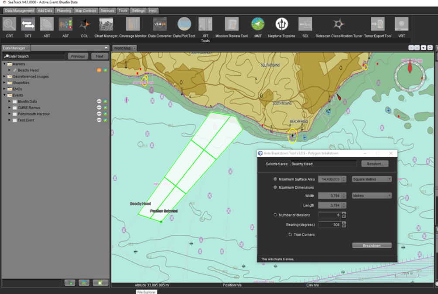The width and height of the screenshot is (438, 294).
Task: Open the AST tool
Action: [65, 24]
